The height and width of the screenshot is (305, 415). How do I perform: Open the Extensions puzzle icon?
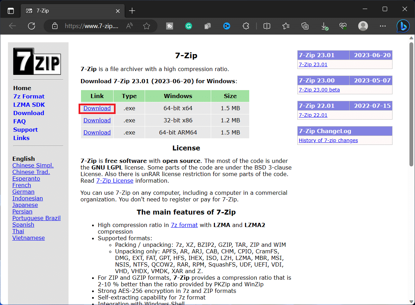[x=246, y=26]
